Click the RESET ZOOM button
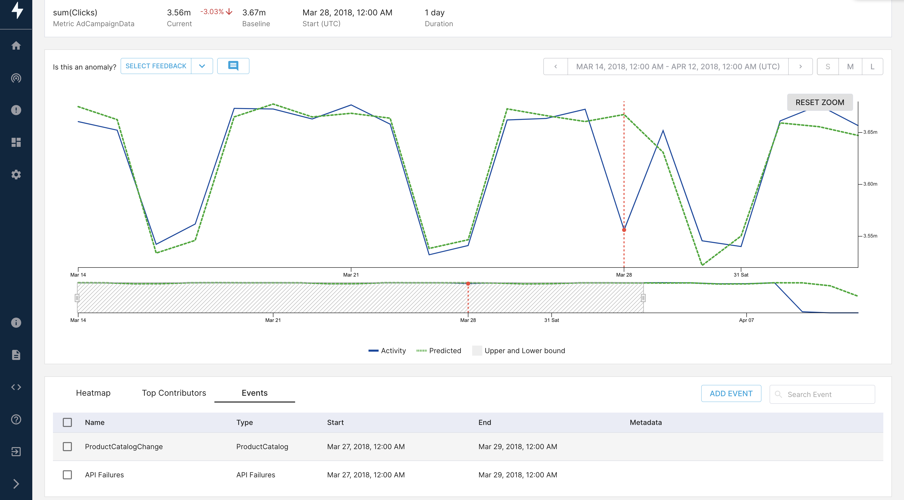 point(820,102)
